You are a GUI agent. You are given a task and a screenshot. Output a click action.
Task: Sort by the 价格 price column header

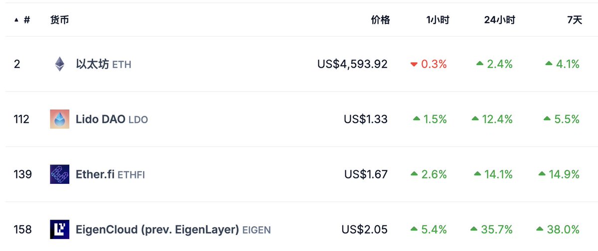(x=380, y=20)
